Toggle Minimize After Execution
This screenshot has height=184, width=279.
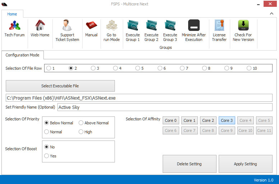point(194,26)
